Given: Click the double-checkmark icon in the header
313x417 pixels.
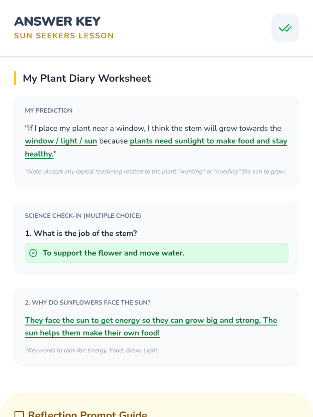Looking at the screenshot, I should point(285,28).
